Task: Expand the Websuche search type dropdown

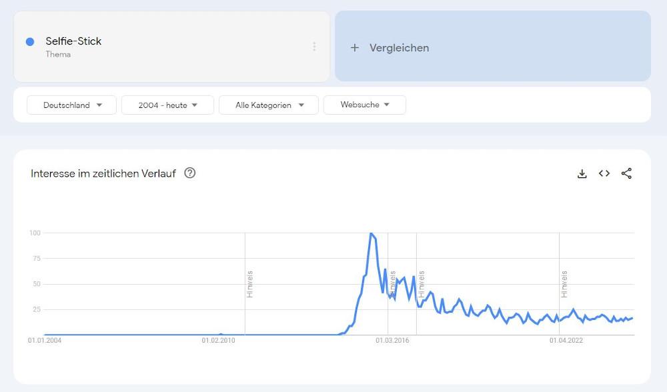Action: tap(364, 105)
